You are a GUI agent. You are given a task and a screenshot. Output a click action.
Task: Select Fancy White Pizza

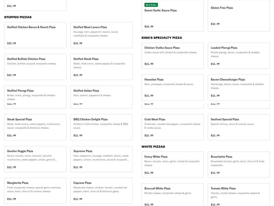click(172, 164)
